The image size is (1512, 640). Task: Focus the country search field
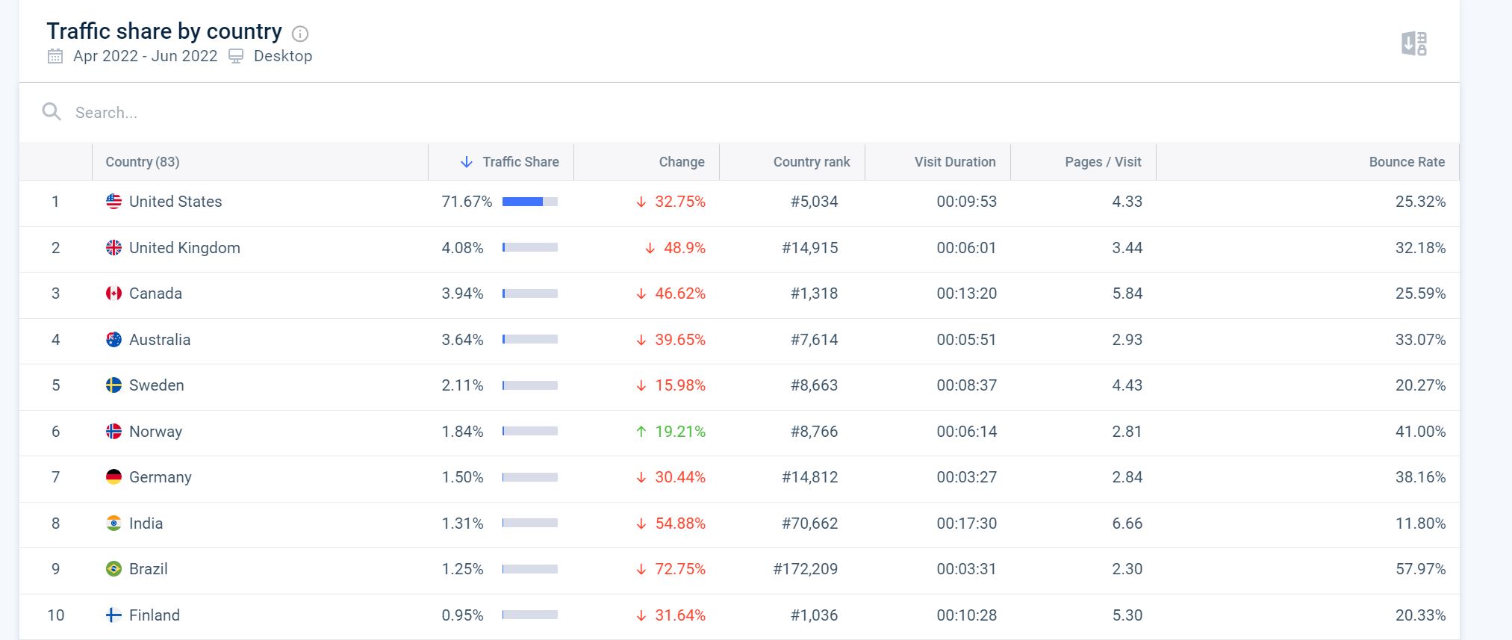739,113
